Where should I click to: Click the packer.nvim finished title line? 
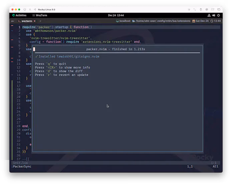[116, 49]
